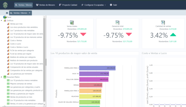The height and width of the screenshot is (107, 186).
Task: Click chart icon beside Costo x Ventas x Lucro
Action: [8, 47]
